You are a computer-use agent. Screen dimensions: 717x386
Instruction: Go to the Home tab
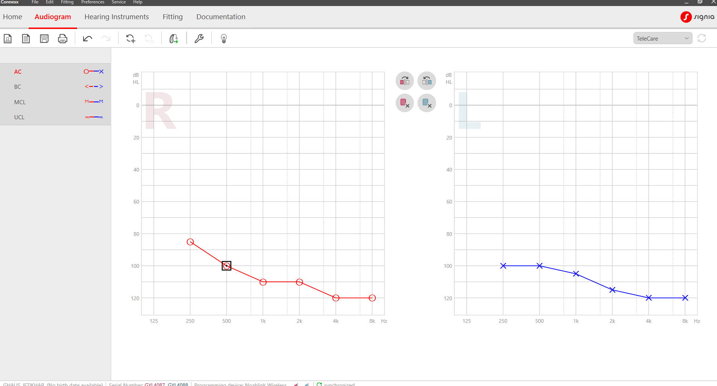click(12, 17)
